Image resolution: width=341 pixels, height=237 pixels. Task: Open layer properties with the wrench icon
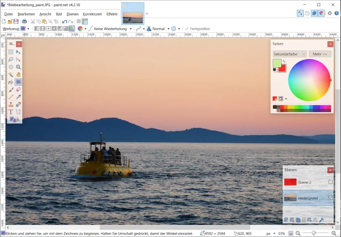tap(322, 220)
